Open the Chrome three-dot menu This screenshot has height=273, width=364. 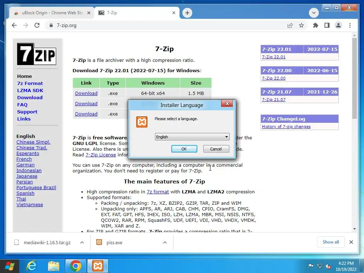point(350,25)
